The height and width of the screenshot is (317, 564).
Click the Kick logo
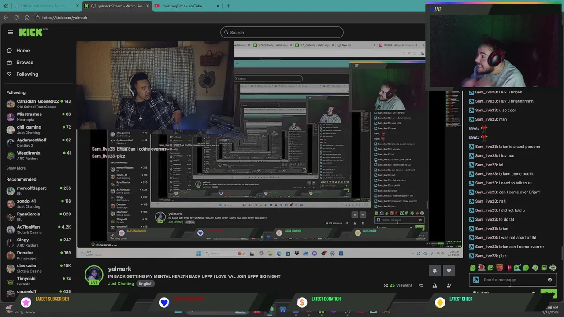(x=33, y=32)
